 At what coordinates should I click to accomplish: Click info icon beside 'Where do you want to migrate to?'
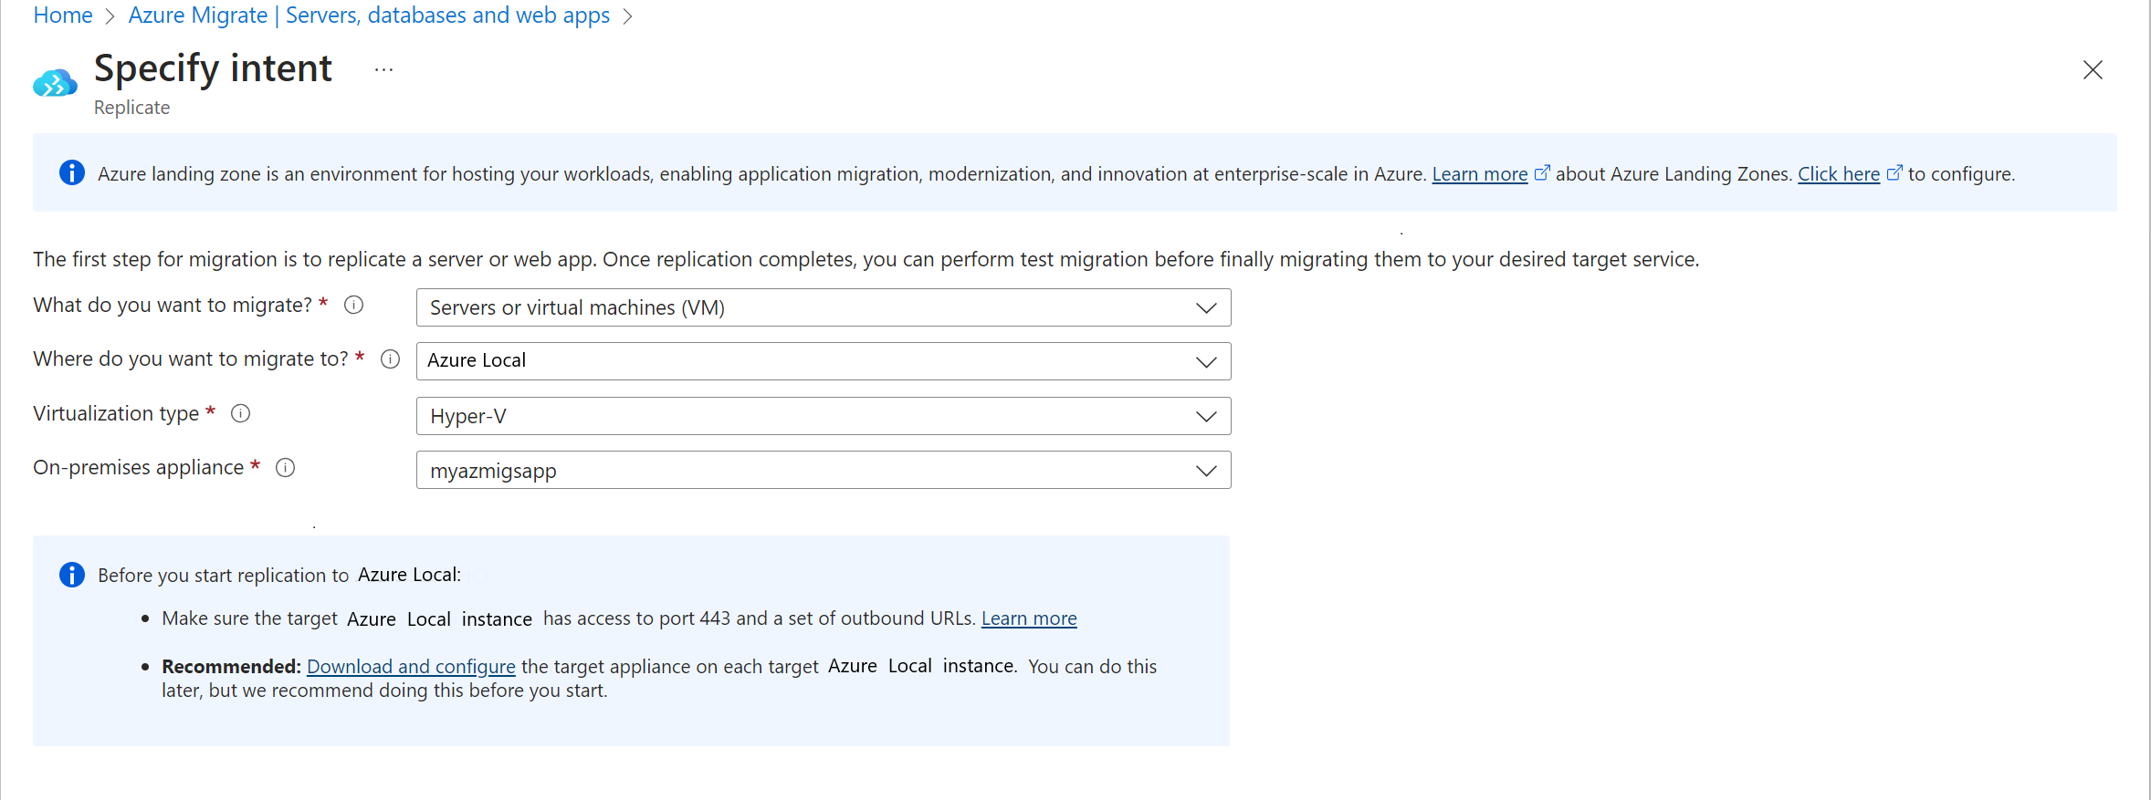[x=390, y=359]
